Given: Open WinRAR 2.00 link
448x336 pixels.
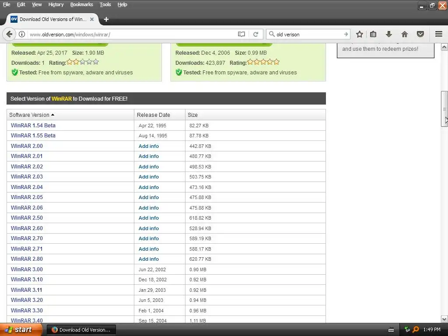Looking at the screenshot, I should point(27,146).
